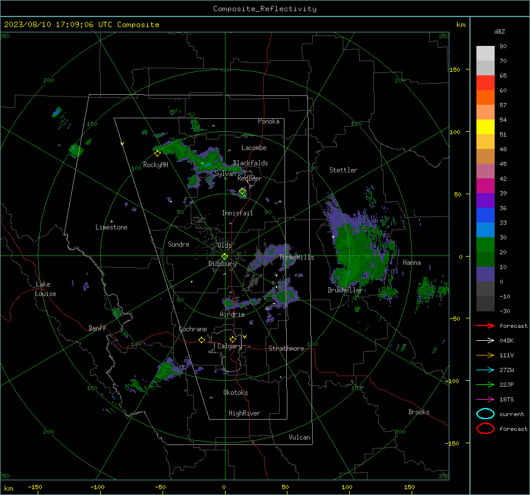Viewport: 530px width, 495px height.
Task: Select the red 60-65 dBZ swatch
Action: tap(485, 83)
